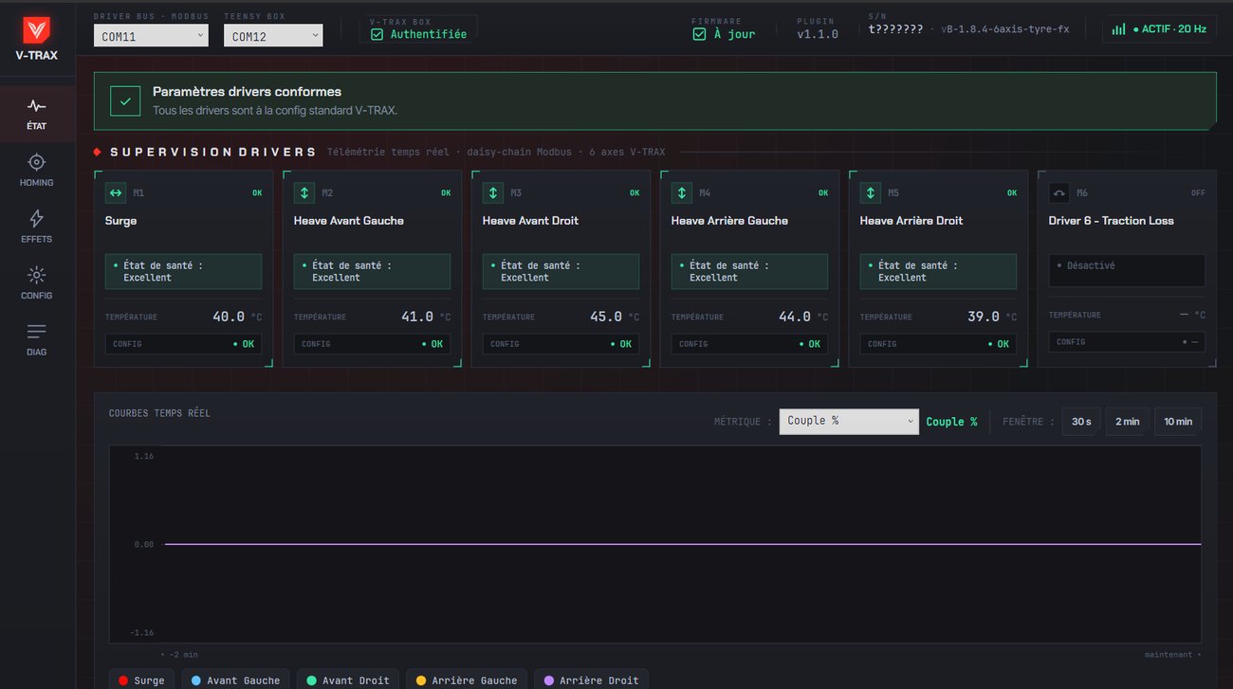Open the CONFIG settings section
Screen dimensions: 1233x689
(36, 283)
